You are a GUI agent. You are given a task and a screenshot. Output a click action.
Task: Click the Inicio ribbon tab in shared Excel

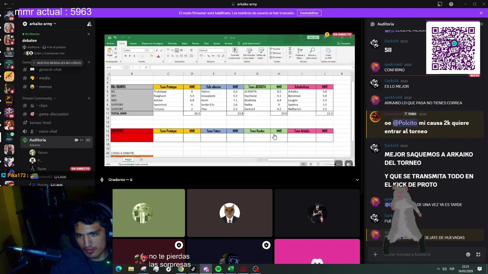[122, 43]
